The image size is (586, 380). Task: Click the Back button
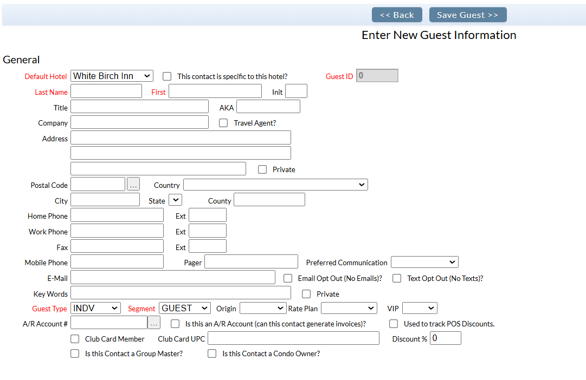(397, 15)
